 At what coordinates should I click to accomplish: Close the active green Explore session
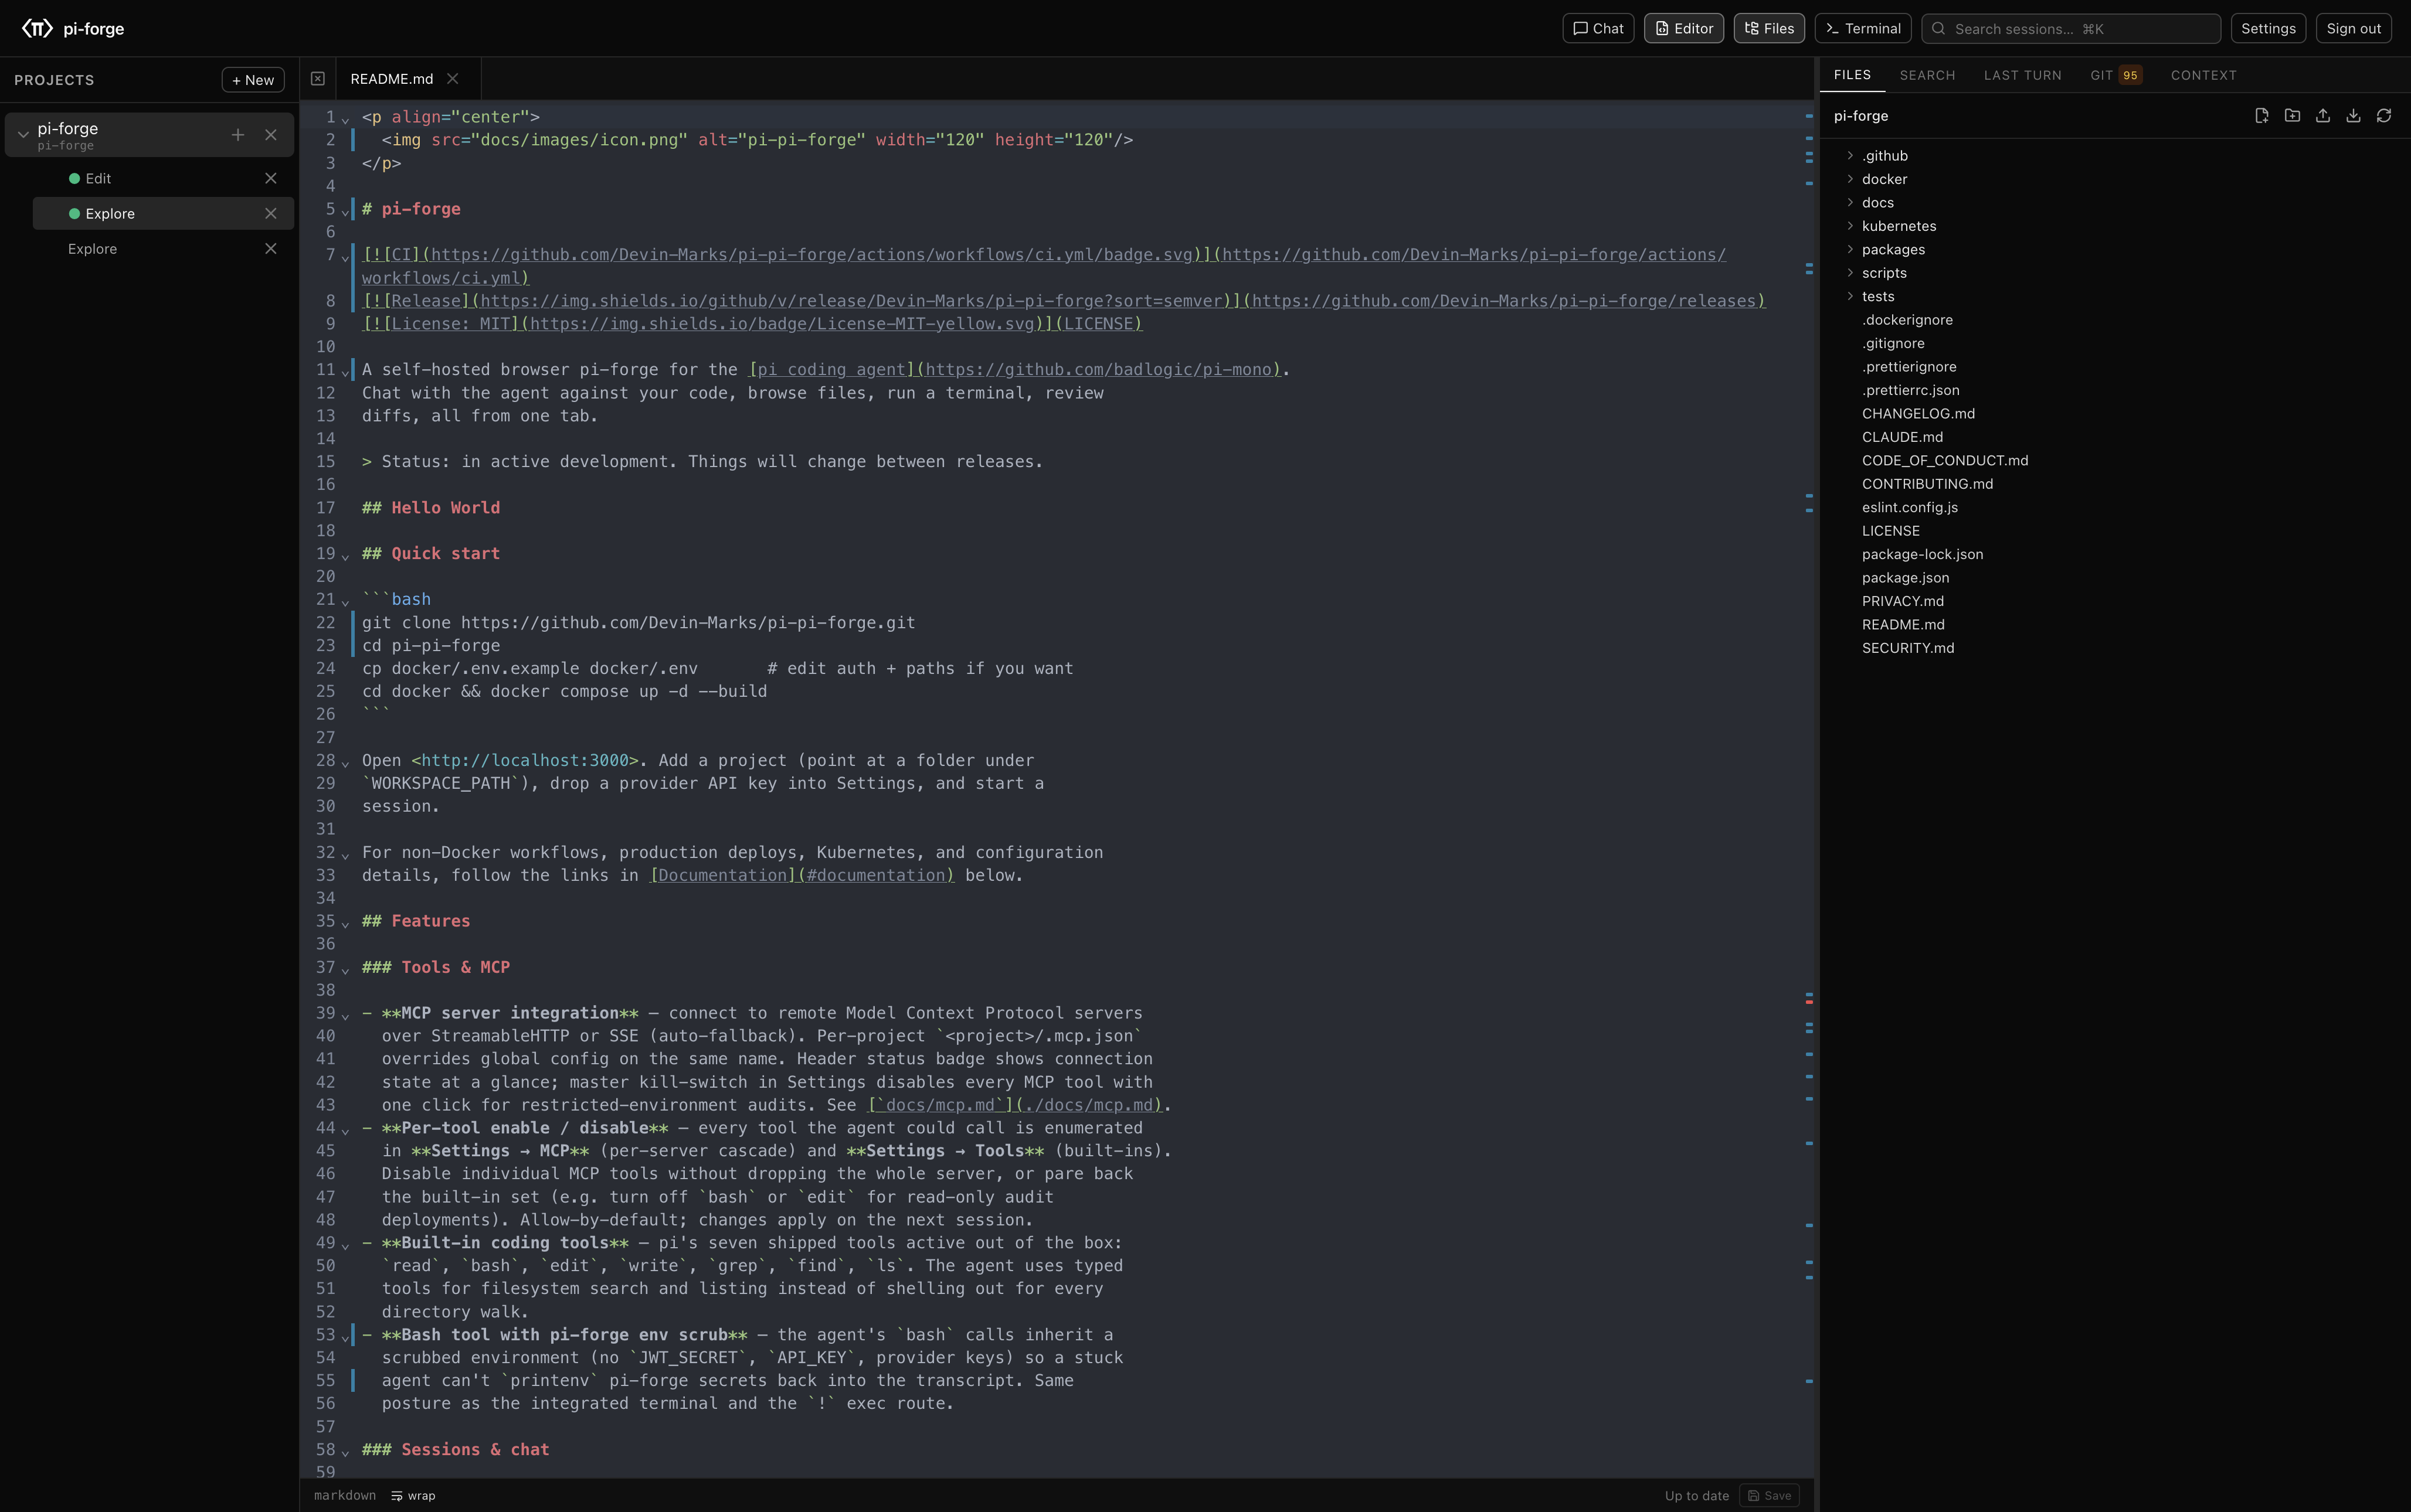(x=270, y=214)
